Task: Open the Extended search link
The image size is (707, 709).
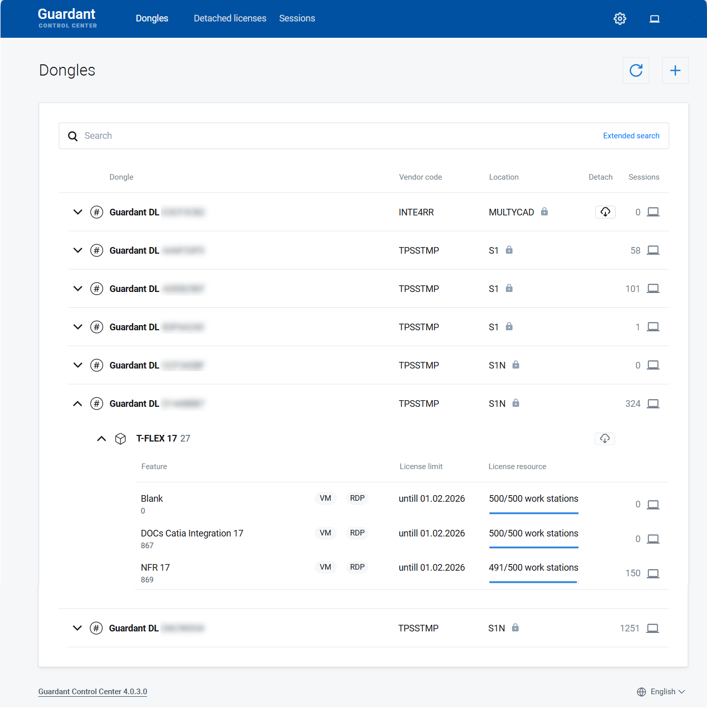Action: pos(631,136)
